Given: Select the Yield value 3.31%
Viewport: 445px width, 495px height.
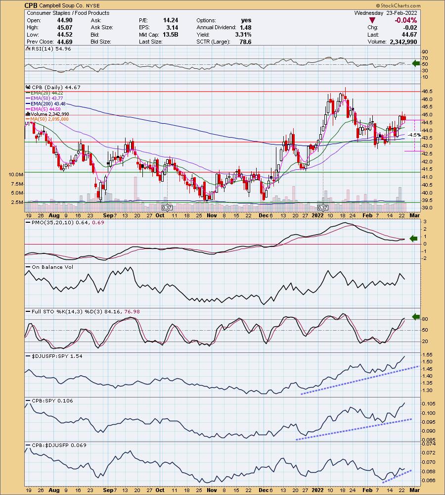Looking at the screenshot, I should (x=243, y=35).
